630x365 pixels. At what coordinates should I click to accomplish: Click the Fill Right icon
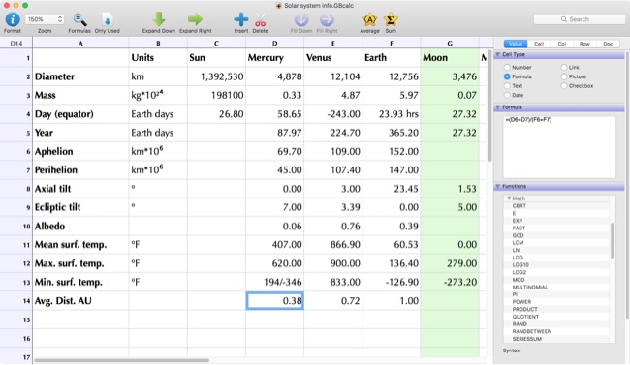point(327,19)
